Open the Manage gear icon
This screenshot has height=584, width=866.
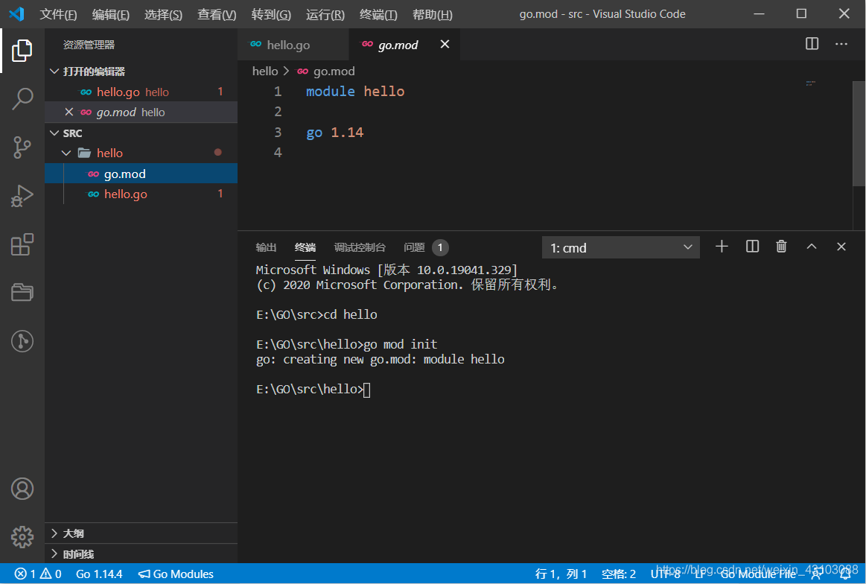point(22,536)
